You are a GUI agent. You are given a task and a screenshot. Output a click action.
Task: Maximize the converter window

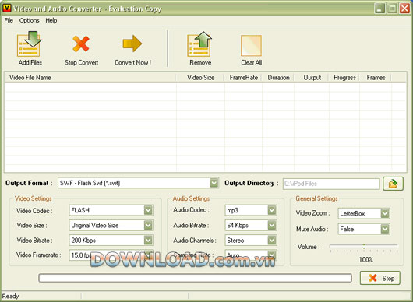392,9
